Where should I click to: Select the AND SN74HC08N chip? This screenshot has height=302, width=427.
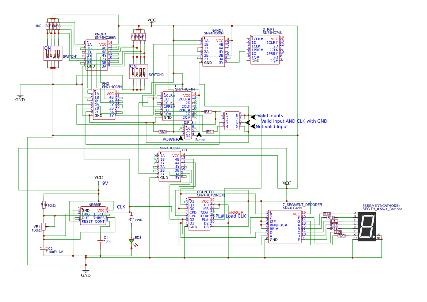tap(104, 104)
